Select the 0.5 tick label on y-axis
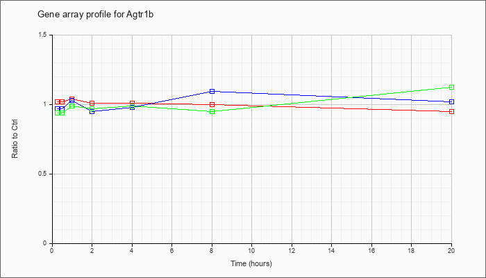Screen dimensions: 486x278 click(42, 174)
